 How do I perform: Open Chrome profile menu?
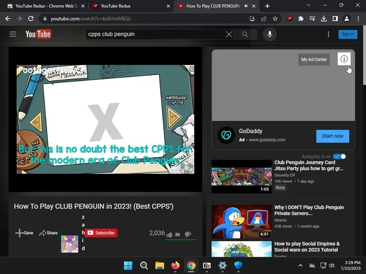tap(347, 19)
